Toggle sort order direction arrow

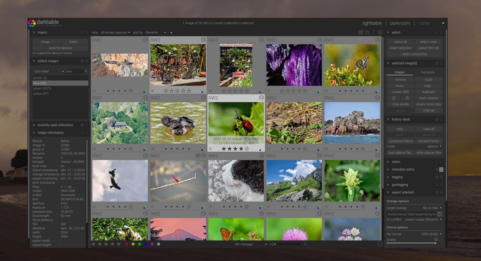point(171,32)
